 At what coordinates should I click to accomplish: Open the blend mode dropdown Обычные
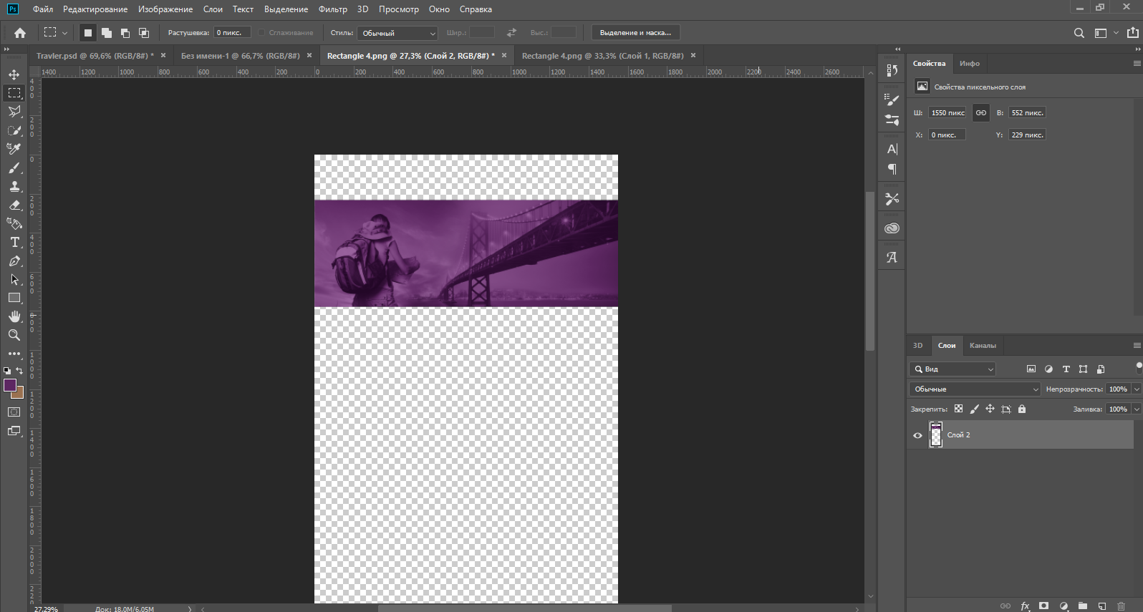(x=975, y=389)
